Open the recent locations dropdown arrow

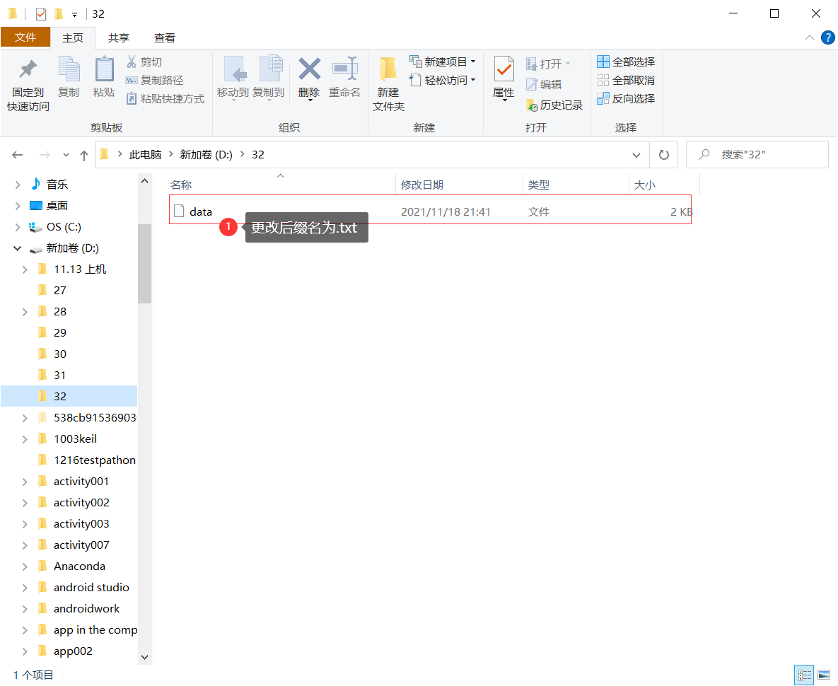click(x=66, y=155)
